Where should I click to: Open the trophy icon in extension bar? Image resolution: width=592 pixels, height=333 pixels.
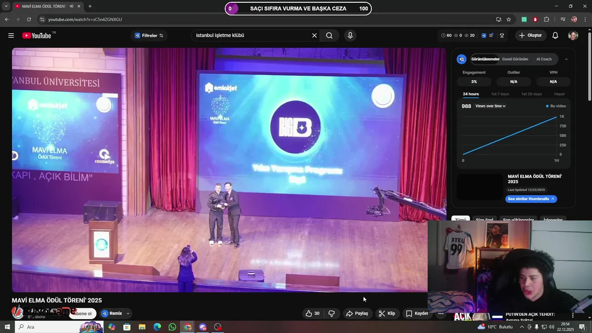pyautogui.click(x=502, y=36)
